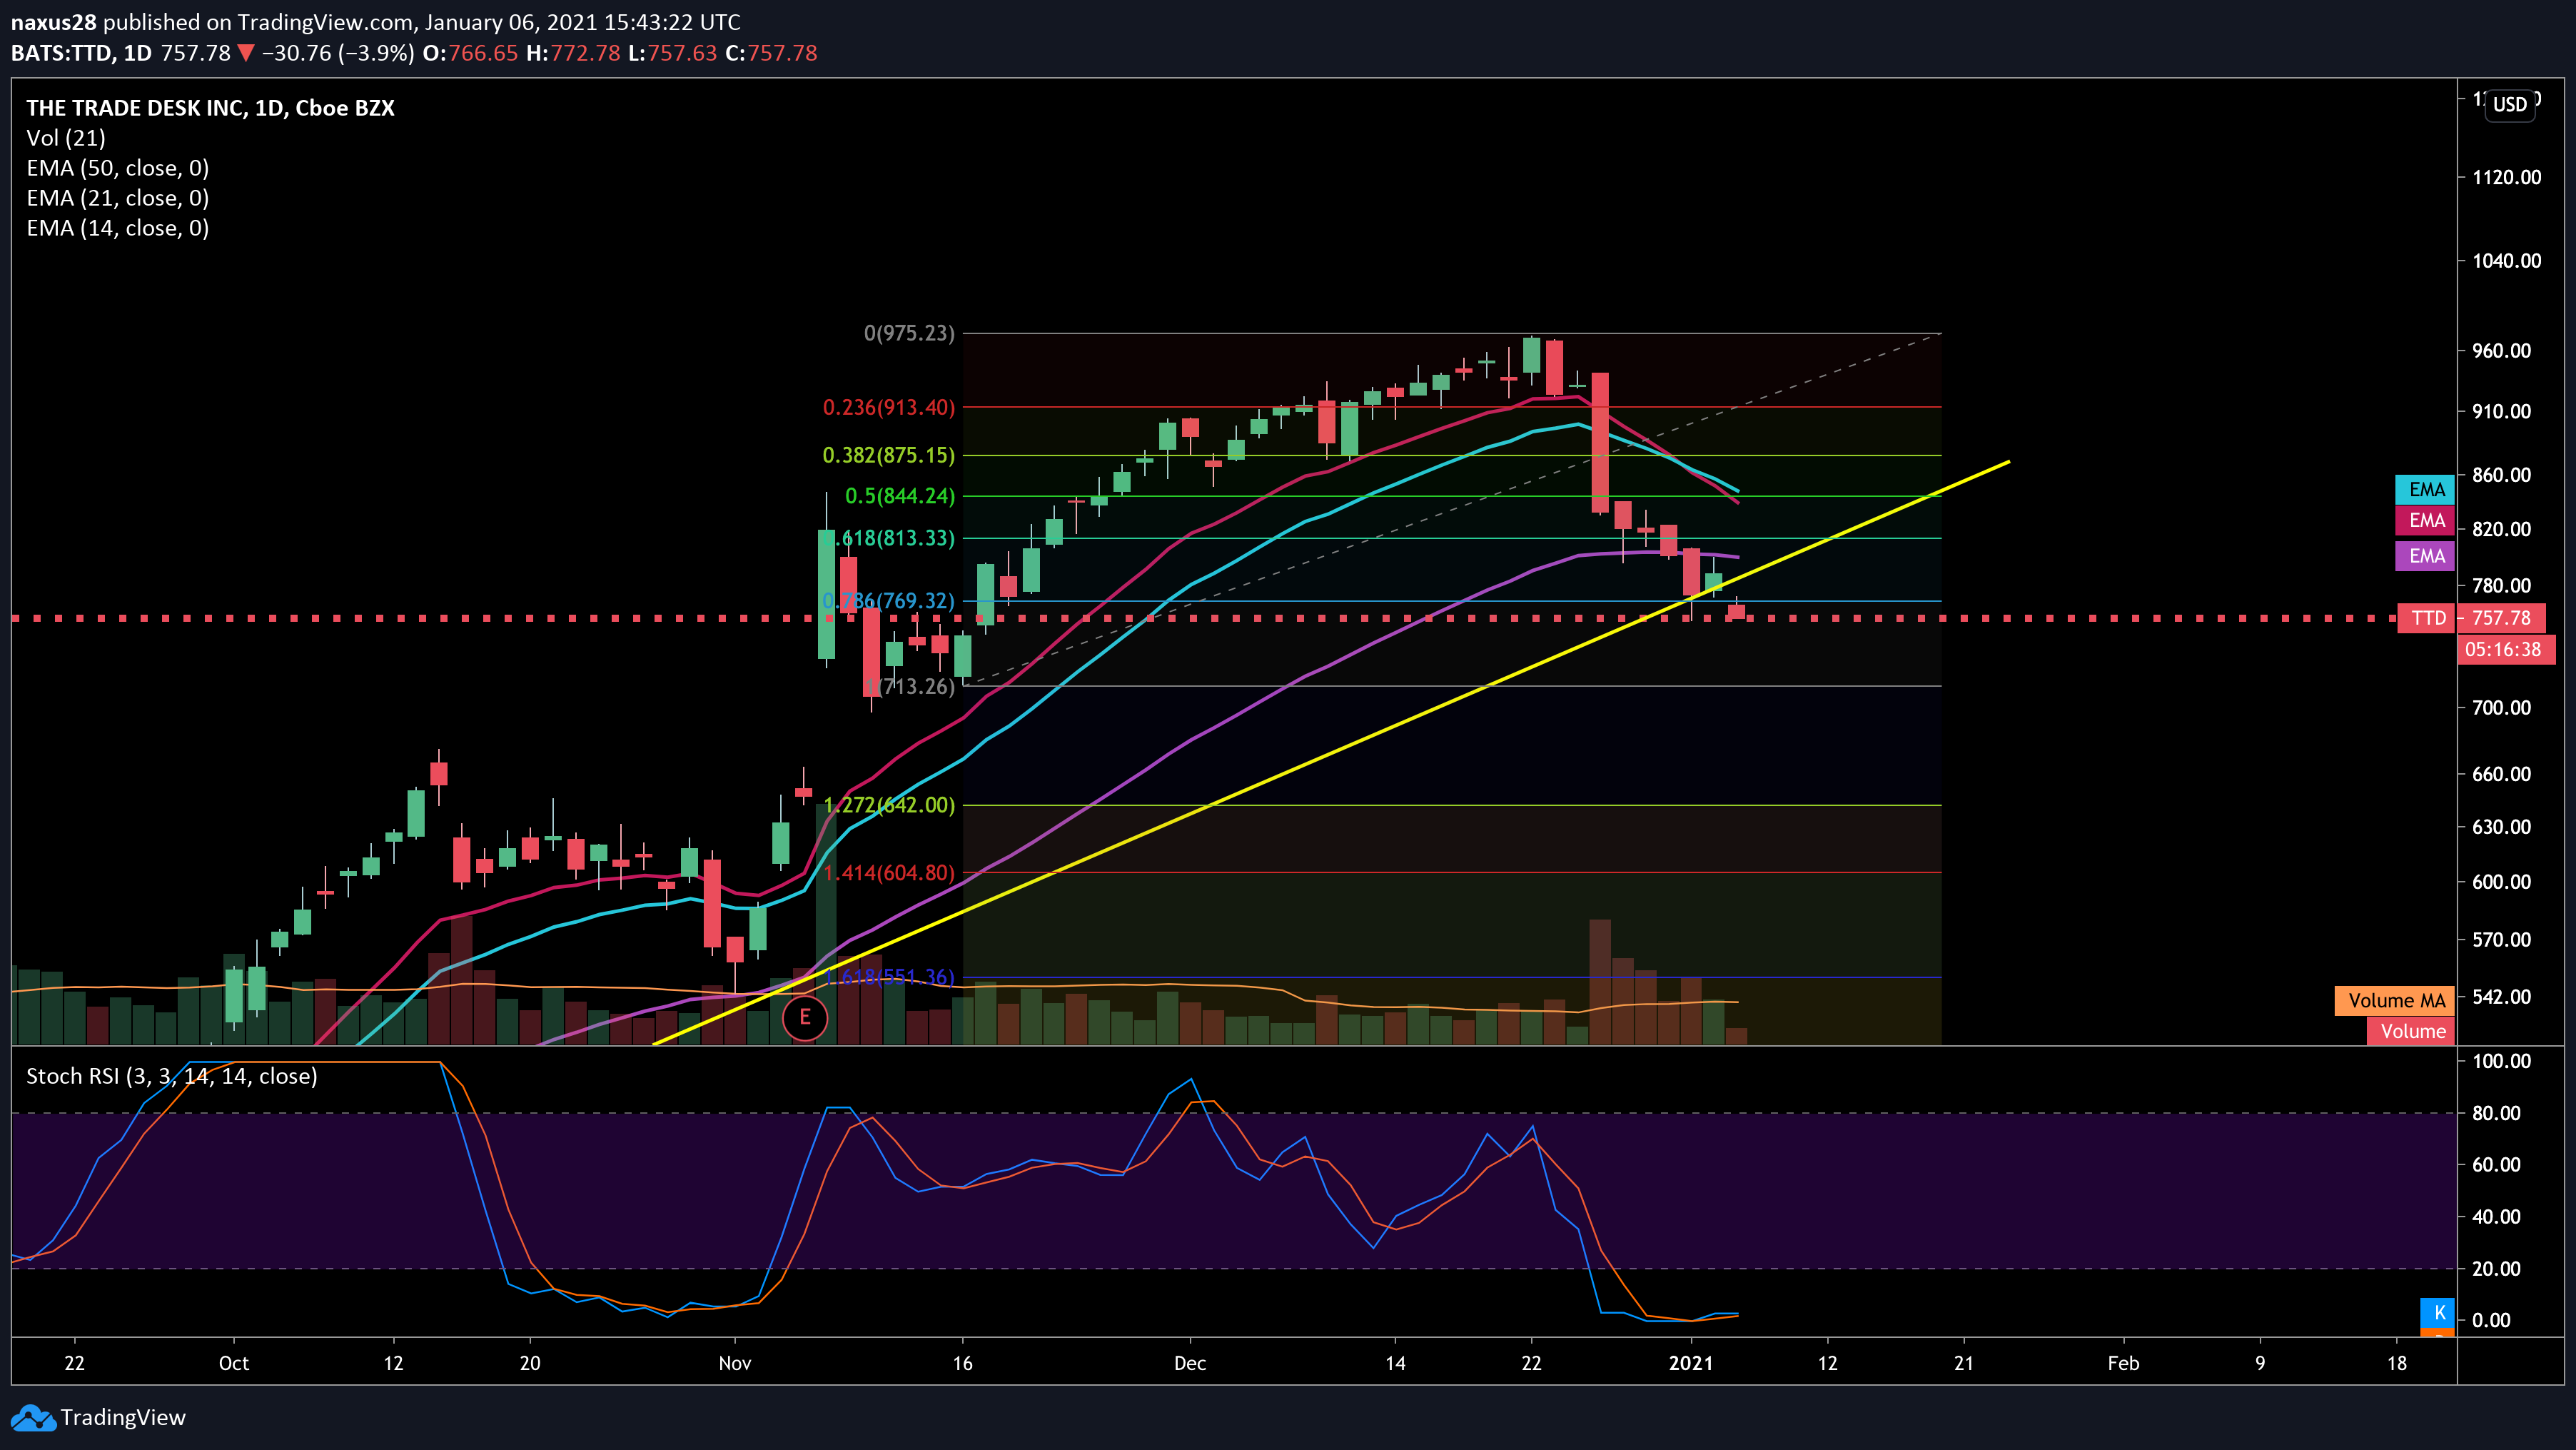This screenshot has height=1450, width=2576.
Task: Click the open value "O:766.65"
Action: 470,53
